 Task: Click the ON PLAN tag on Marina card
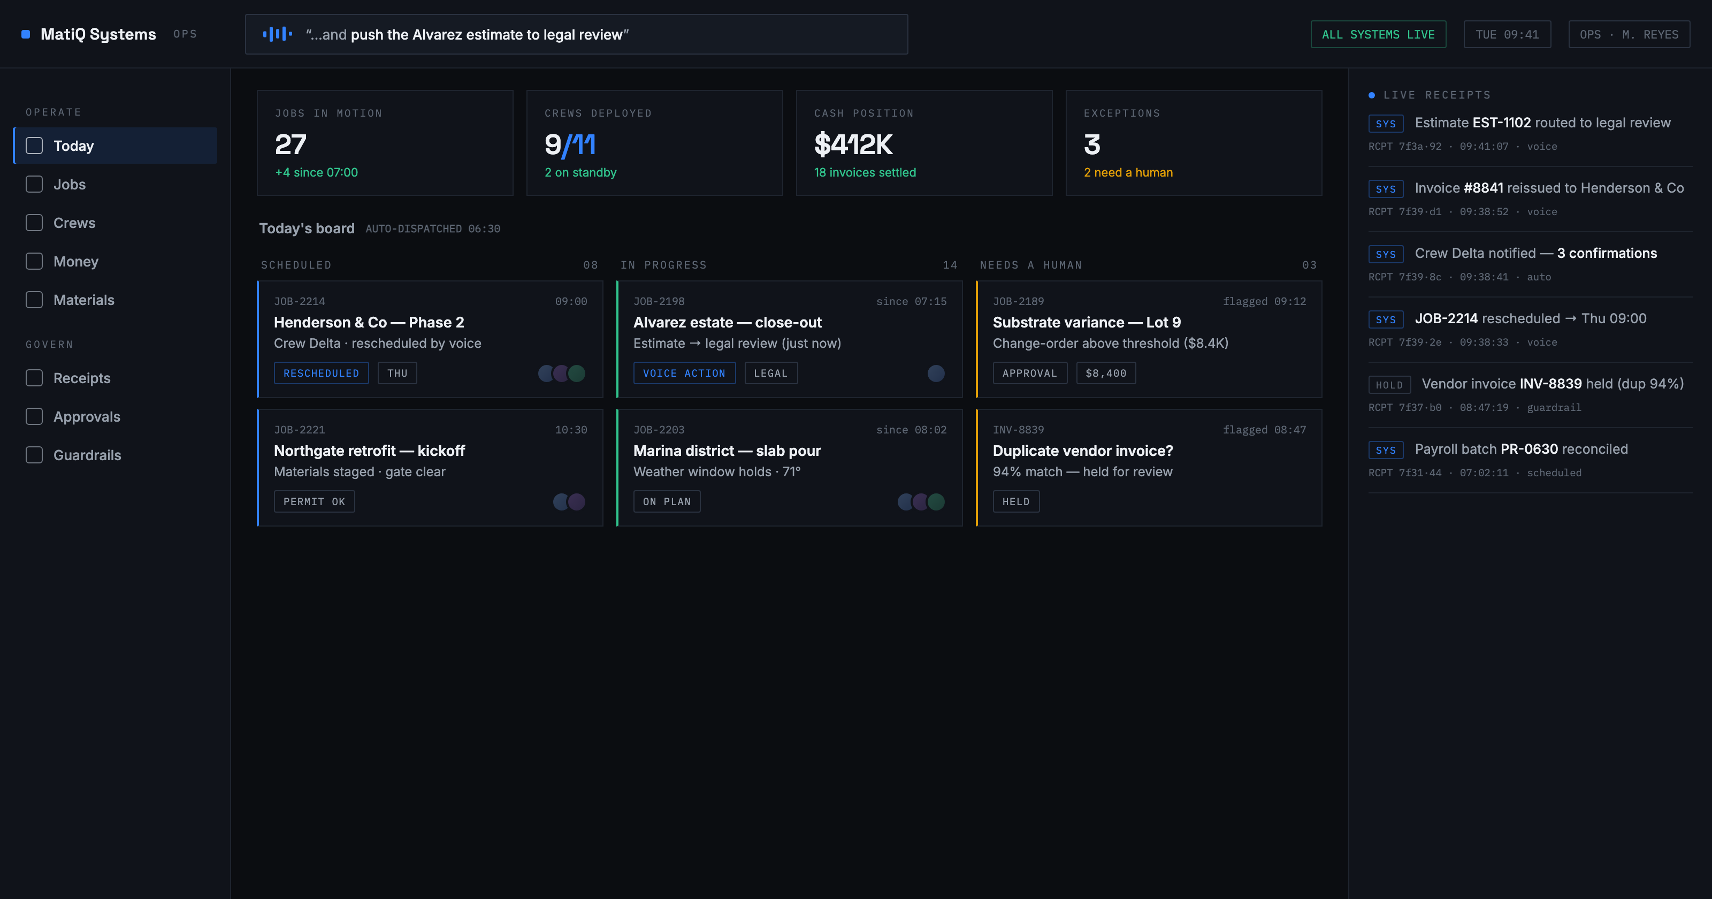[x=667, y=501]
